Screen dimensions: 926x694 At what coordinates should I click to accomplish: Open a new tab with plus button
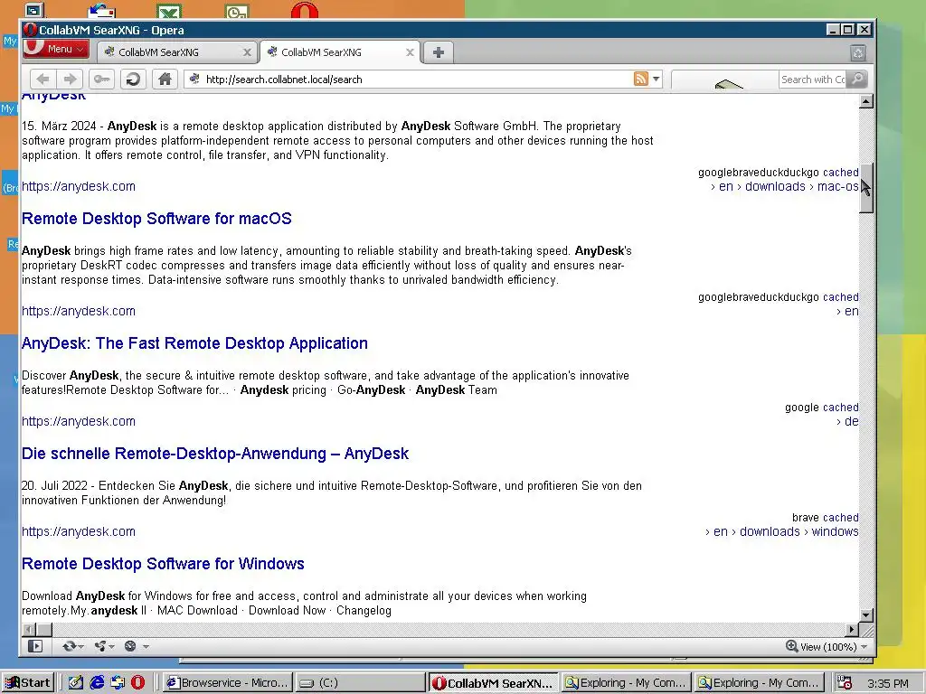439,52
